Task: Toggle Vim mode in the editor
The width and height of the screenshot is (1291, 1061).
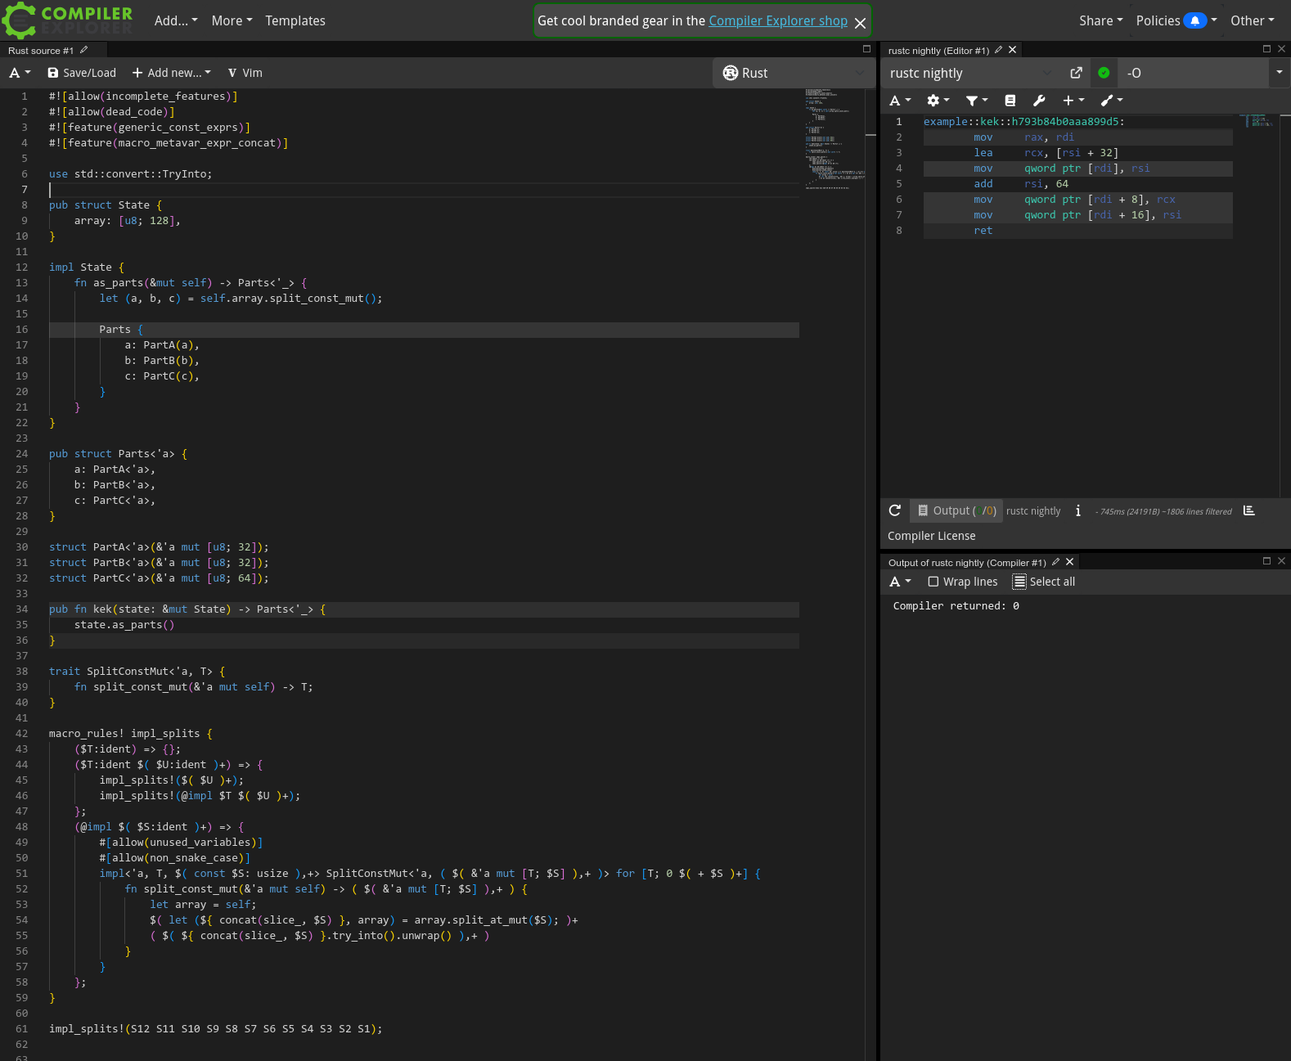Action: pos(245,73)
